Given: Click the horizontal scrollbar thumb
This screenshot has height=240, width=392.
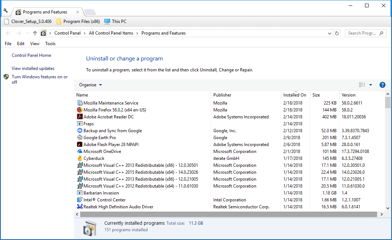Looking at the screenshot, I should 229,214.
